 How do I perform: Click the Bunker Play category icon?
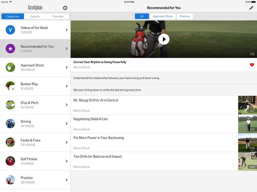click(10, 86)
